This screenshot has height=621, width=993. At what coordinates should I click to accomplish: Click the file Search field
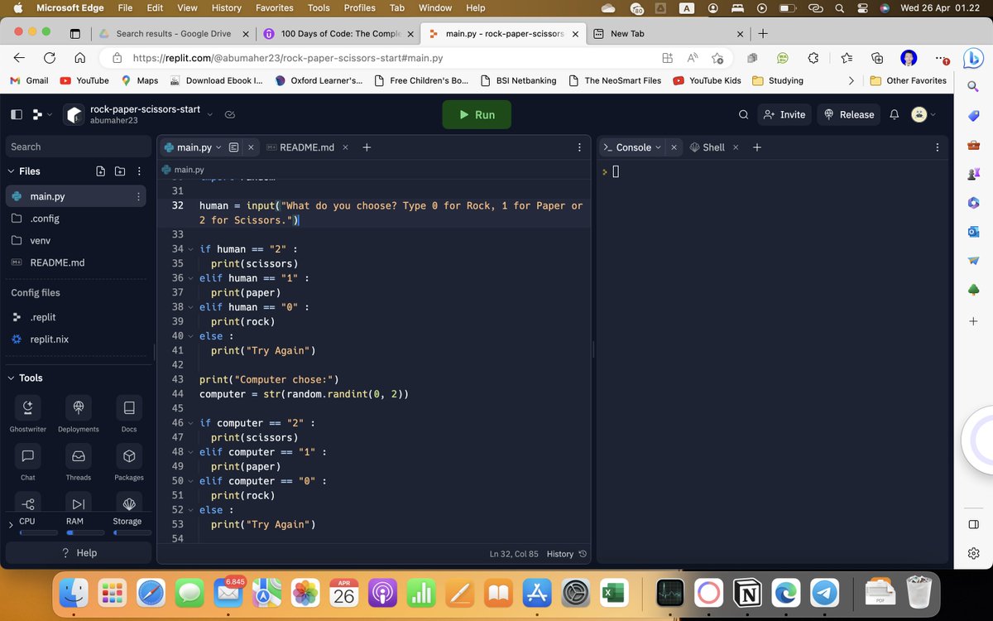[x=79, y=147]
